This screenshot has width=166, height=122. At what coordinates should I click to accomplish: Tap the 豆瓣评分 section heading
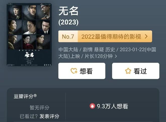23,96
